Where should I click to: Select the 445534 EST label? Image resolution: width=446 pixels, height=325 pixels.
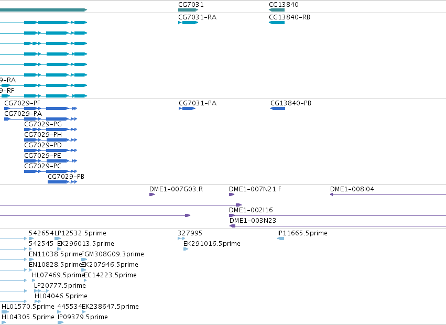70,307
